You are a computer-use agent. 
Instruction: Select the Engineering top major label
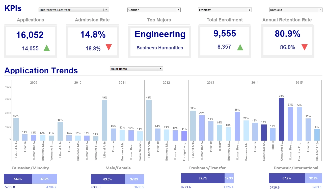coord(159,34)
